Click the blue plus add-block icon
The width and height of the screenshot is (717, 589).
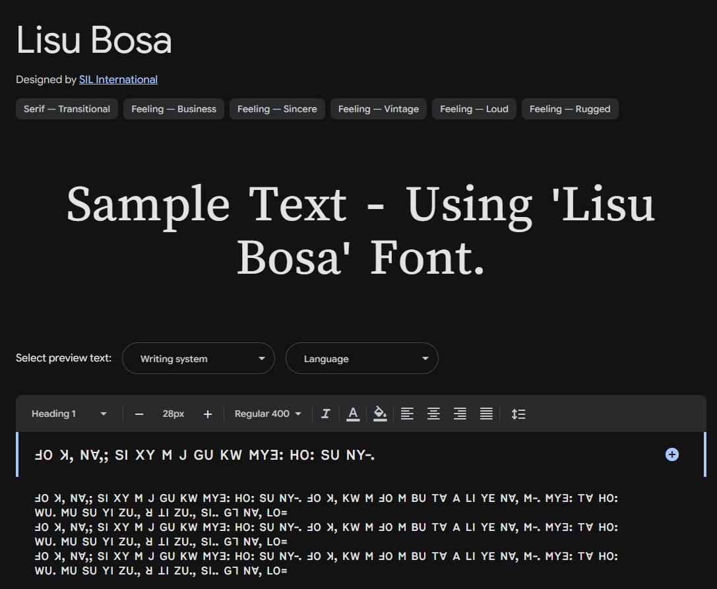pyautogui.click(x=671, y=454)
